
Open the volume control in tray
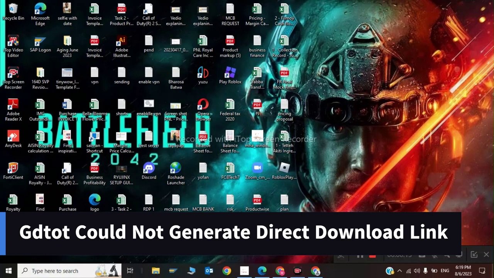417,271
